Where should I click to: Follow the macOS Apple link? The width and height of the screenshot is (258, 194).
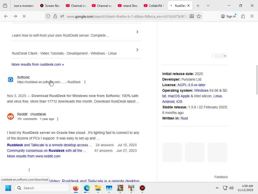(179, 96)
